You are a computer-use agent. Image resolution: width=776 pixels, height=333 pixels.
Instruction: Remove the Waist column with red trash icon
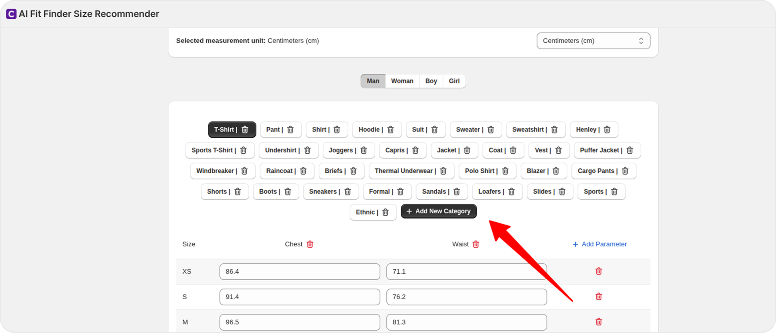coord(476,244)
